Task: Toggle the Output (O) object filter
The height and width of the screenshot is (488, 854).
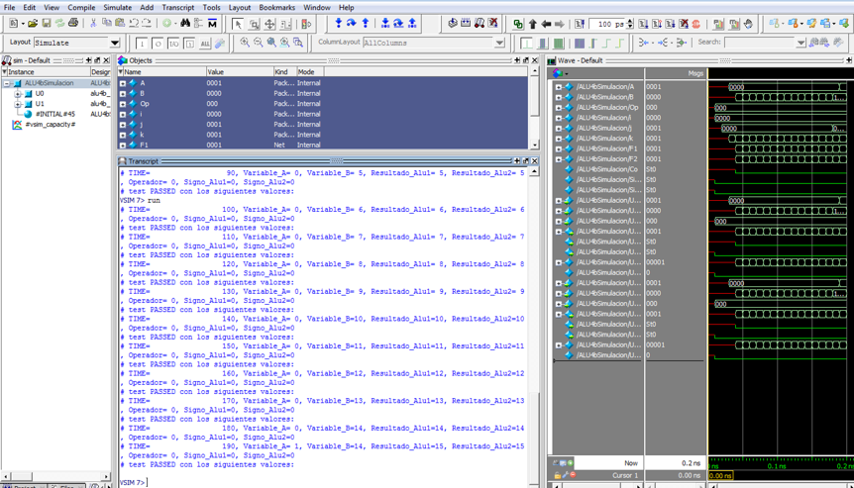Action: pos(158,44)
